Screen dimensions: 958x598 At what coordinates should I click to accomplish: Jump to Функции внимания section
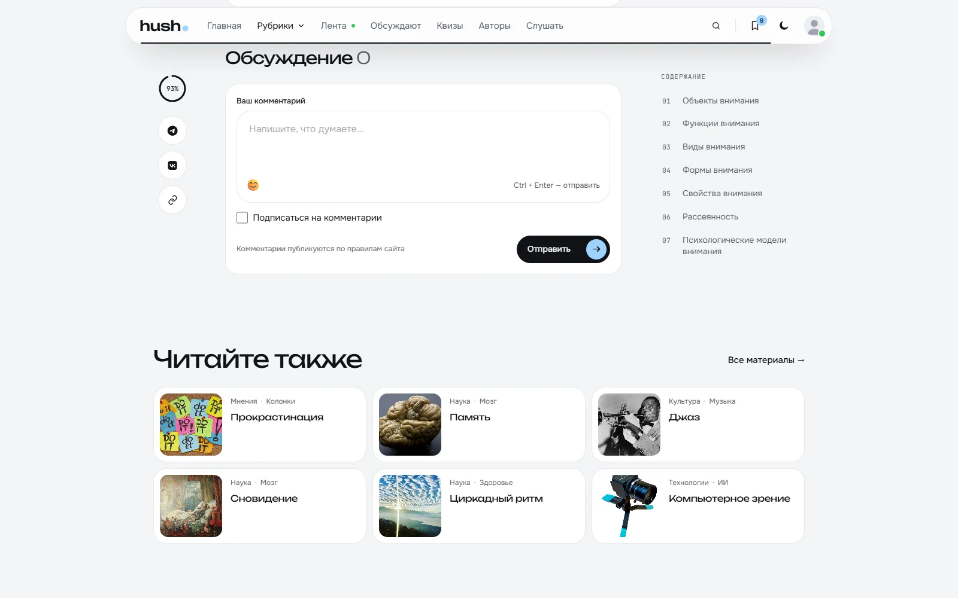point(721,123)
